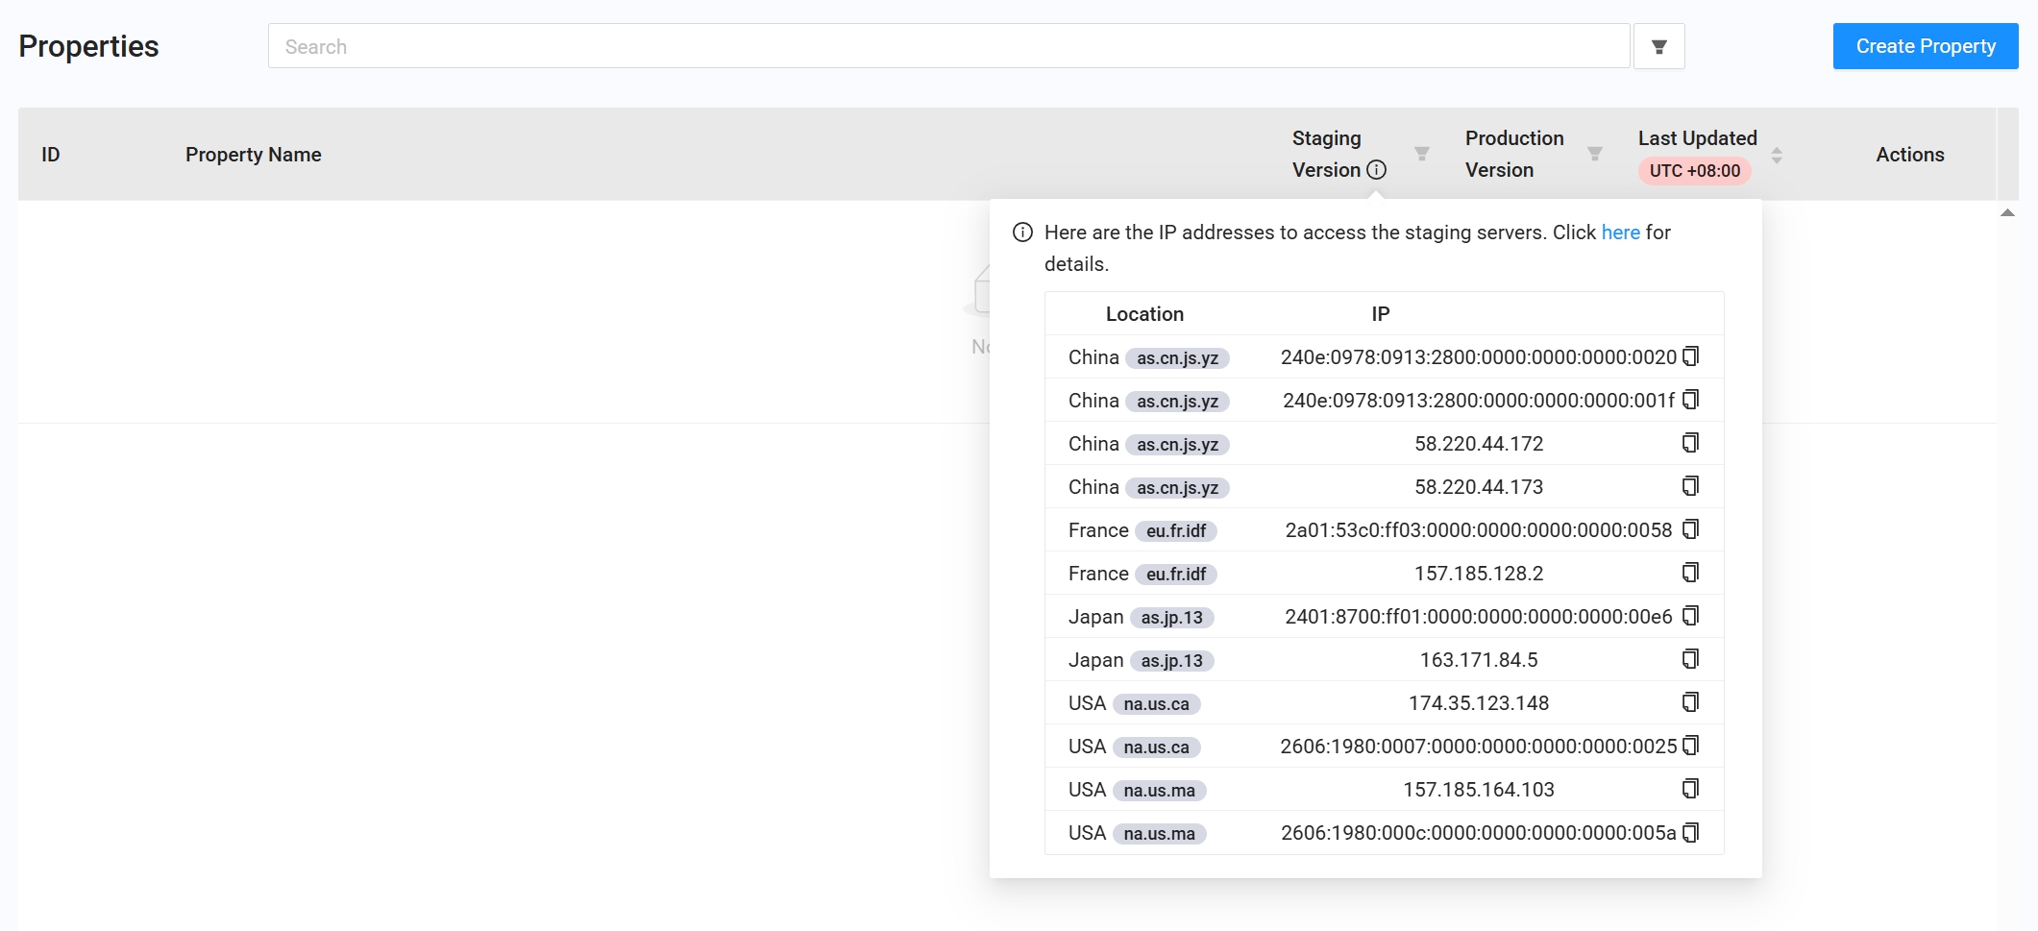This screenshot has height=931, width=2038.
Task: Copy the China IPv6 address ending in 0020
Action: 1690,356
